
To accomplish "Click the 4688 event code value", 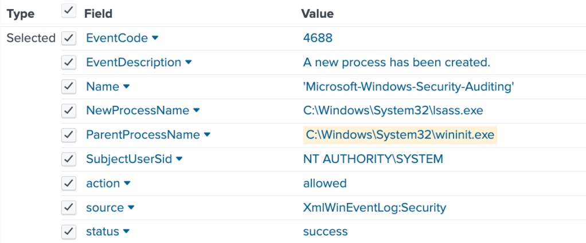I will click(318, 38).
